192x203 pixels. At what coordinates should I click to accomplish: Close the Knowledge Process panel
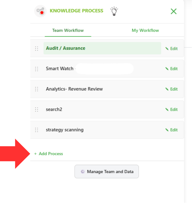[x=174, y=11]
